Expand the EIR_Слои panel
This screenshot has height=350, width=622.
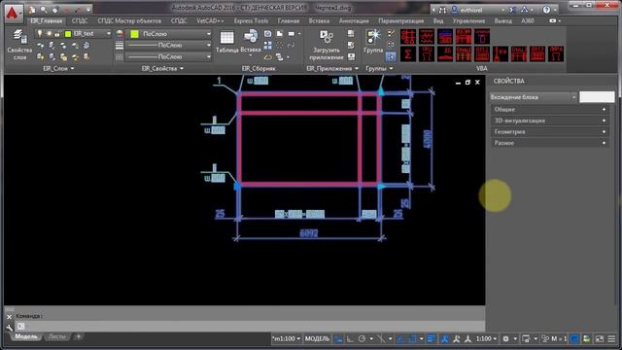click(58, 69)
